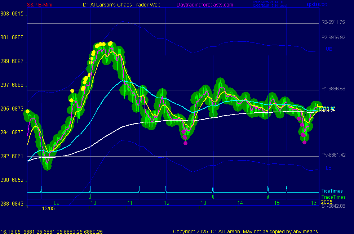Click the PV-6861.42 pivot level label
The height and width of the screenshot is (234, 354).
pyautogui.click(x=333, y=155)
